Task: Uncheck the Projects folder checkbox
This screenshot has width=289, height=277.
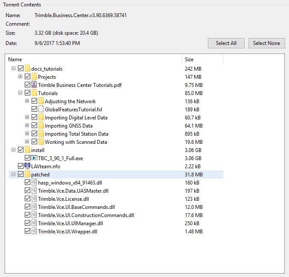Action: coord(27,77)
